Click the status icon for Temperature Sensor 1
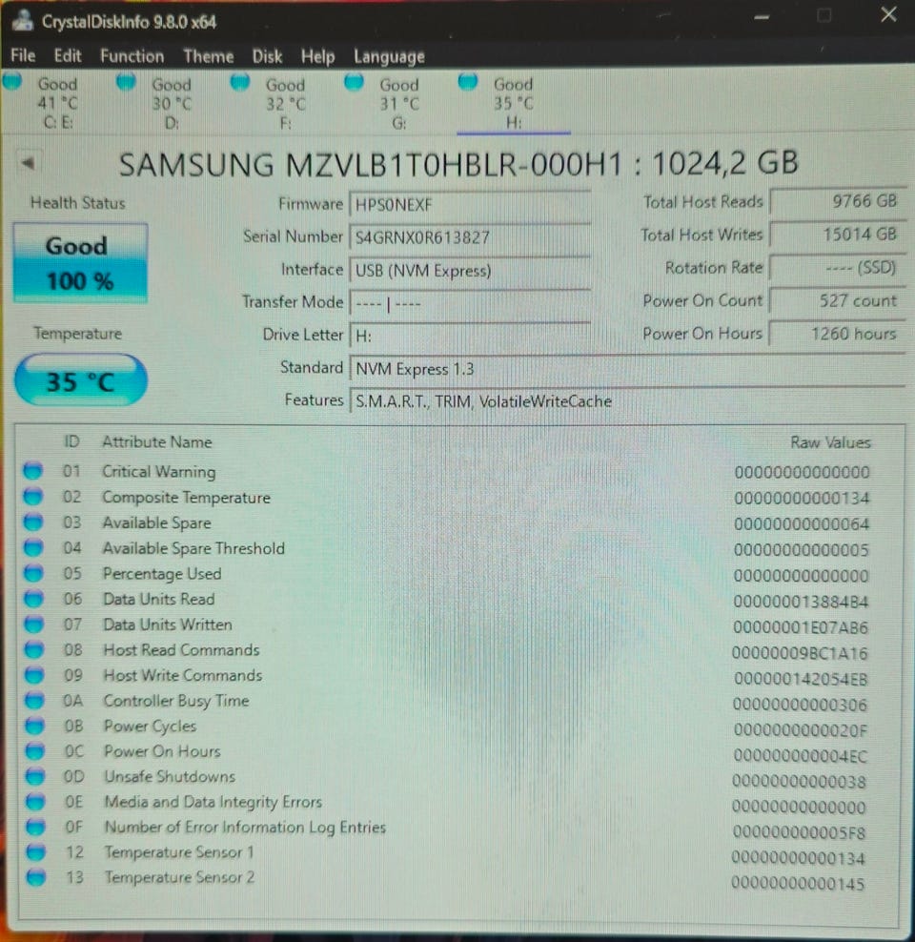This screenshot has width=915, height=942. [x=36, y=852]
